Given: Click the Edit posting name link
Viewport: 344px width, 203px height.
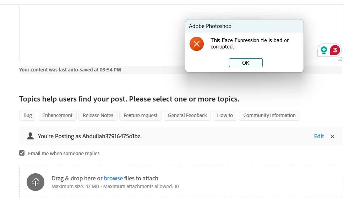Looking at the screenshot, I should coord(319,136).
